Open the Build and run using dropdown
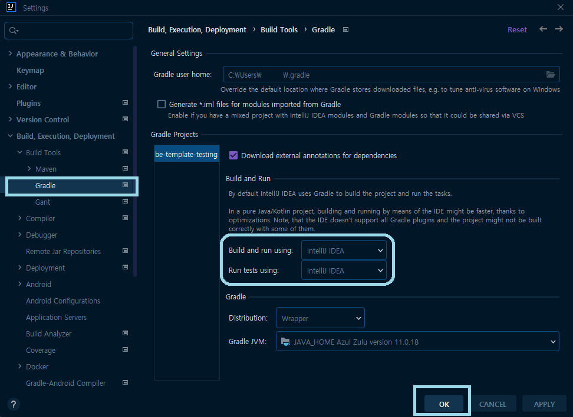 (344, 251)
